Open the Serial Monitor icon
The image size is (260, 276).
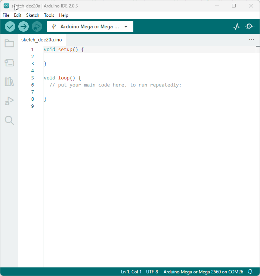pyautogui.click(x=250, y=26)
